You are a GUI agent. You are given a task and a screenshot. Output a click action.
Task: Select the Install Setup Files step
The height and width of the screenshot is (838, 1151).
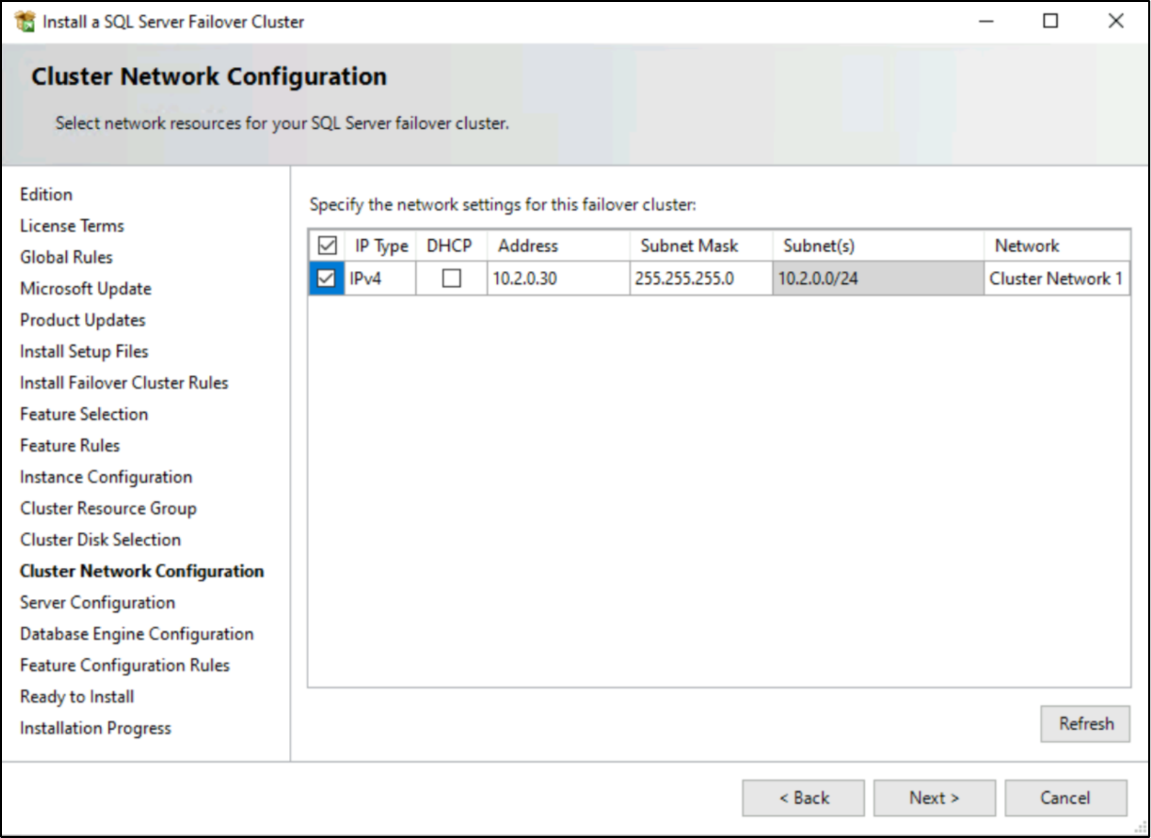pos(84,351)
